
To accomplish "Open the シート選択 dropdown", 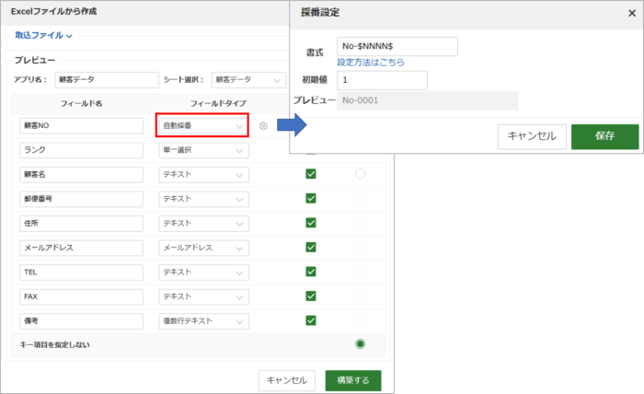I will tap(248, 80).
